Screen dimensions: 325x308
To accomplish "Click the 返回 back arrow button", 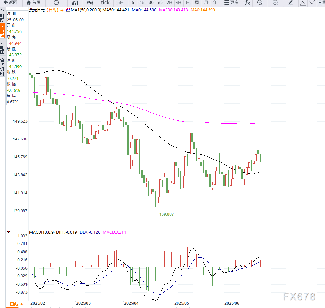I will pyautogui.click(x=10, y=3).
